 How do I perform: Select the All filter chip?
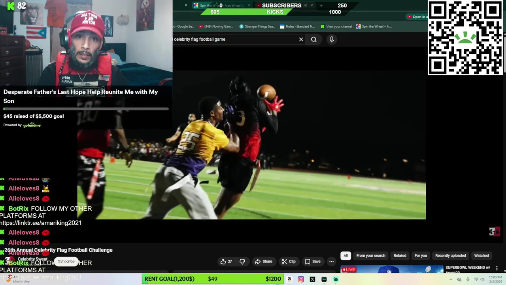click(x=346, y=256)
